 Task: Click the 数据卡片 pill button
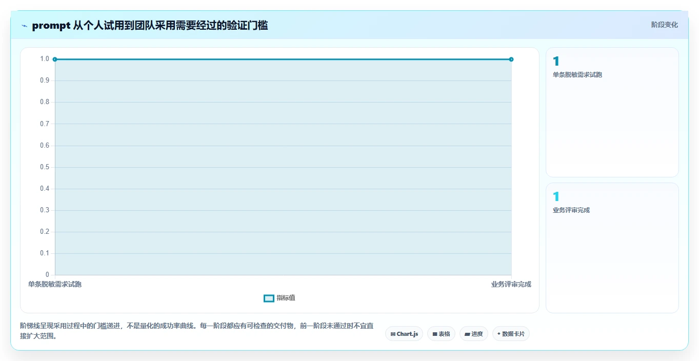(x=511, y=334)
